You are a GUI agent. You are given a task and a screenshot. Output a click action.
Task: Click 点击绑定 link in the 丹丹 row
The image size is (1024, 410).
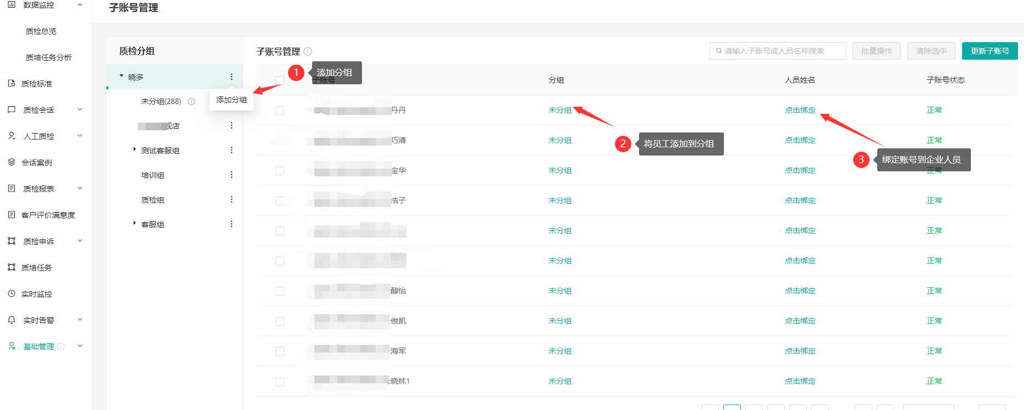pyautogui.click(x=801, y=110)
